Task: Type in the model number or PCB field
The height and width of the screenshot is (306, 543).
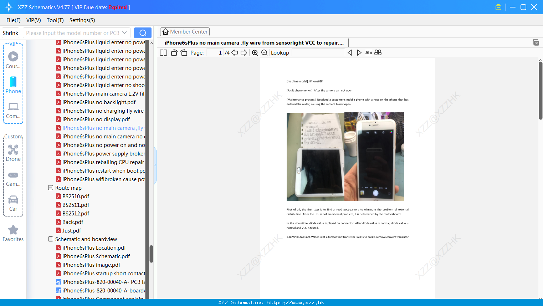Action: (73, 33)
